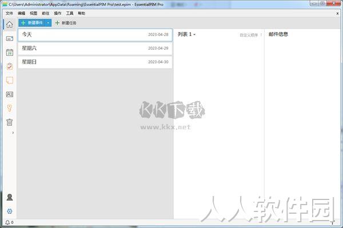Image resolution: width=343 pixels, height=228 pixels.
Task: Click the 新建事件 button
Action: [32, 23]
